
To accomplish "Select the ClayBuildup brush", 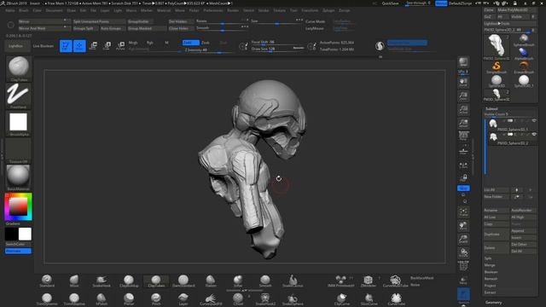I will pyautogui.click(x=129, y=281).
